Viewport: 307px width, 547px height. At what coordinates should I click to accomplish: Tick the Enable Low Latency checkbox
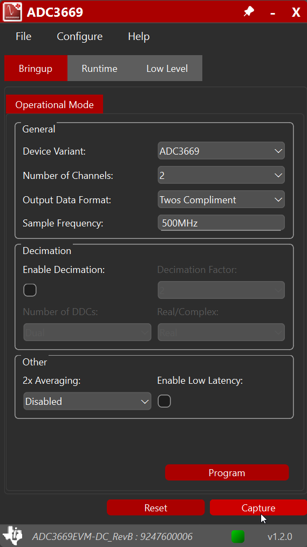coord(164,401)
